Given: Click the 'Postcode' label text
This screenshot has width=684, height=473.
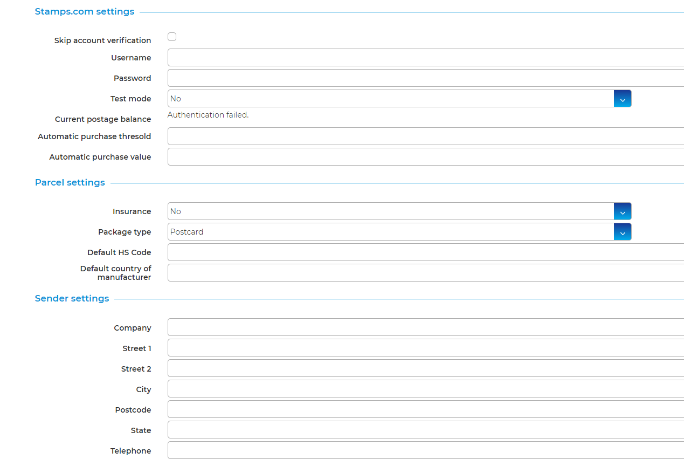Looking at the screenshot, I should (x=133, y=410).
